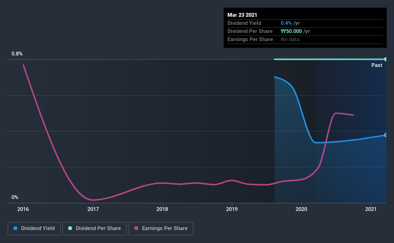Image resolution: width=394 pixels, height=243 pixels.
Task: Click the tooltip Earnings Per Share row label
Action: (x=250, y=39)
